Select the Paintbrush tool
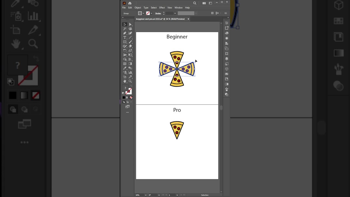Viewport: 350px width, 197px height. click(130, 42)
